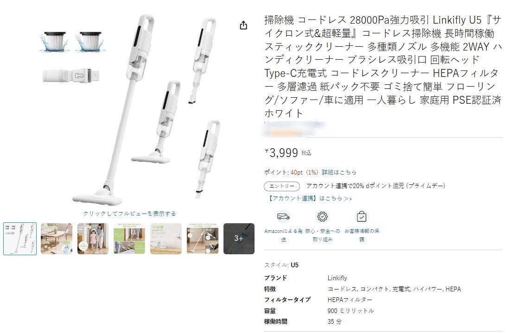This screenshot has width=510, height=333.
Task: Click the 安心・安全への取り組み label
Action: (322, 235)
